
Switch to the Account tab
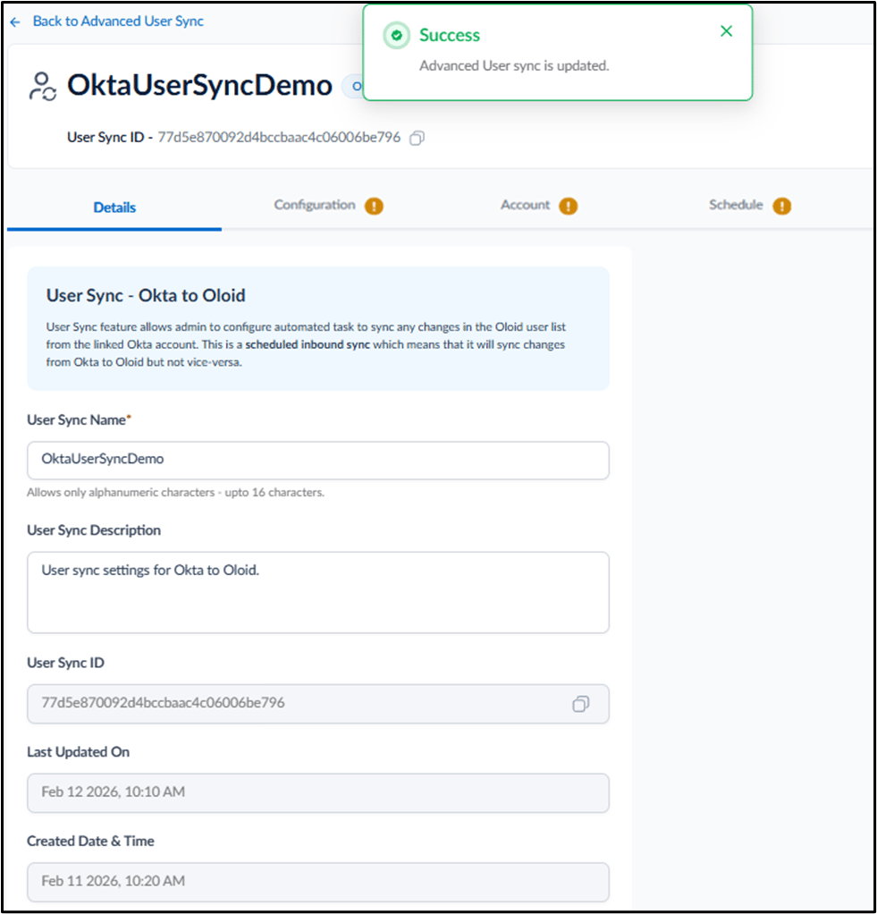click(x=525, y=205)
